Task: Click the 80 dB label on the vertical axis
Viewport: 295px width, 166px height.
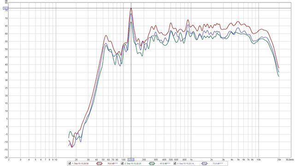Action: pyautogui.click(x=6, y=3)
